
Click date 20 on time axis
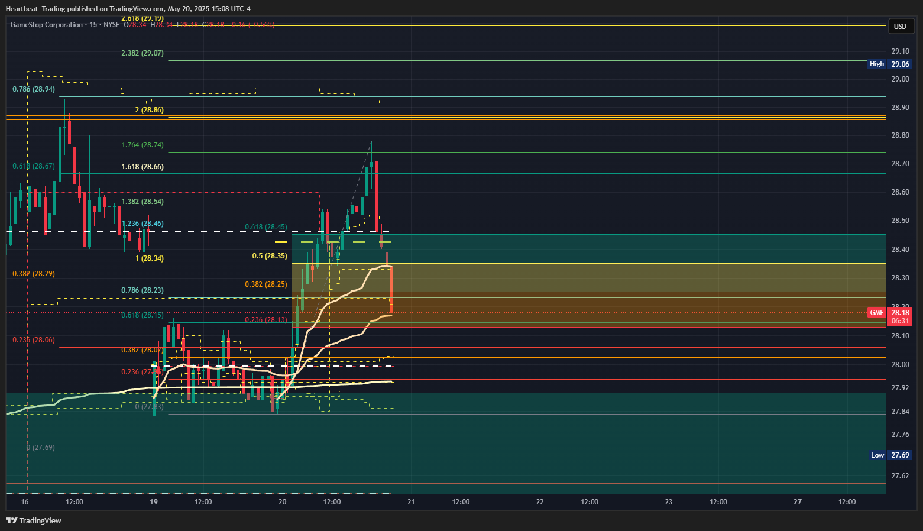pyautogui.click(x=283, y=502)
